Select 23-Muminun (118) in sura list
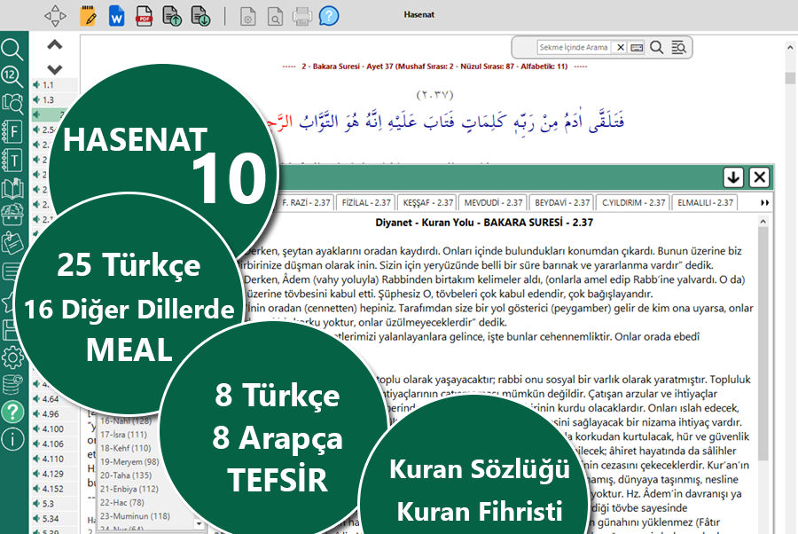Viewport: 798px width, 534px height. click(x=135, y=515)
